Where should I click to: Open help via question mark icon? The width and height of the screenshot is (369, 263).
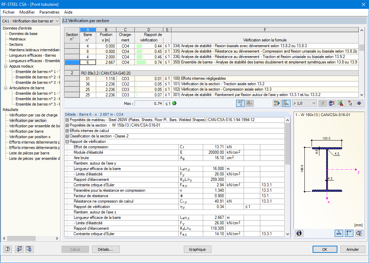[7, 249]
